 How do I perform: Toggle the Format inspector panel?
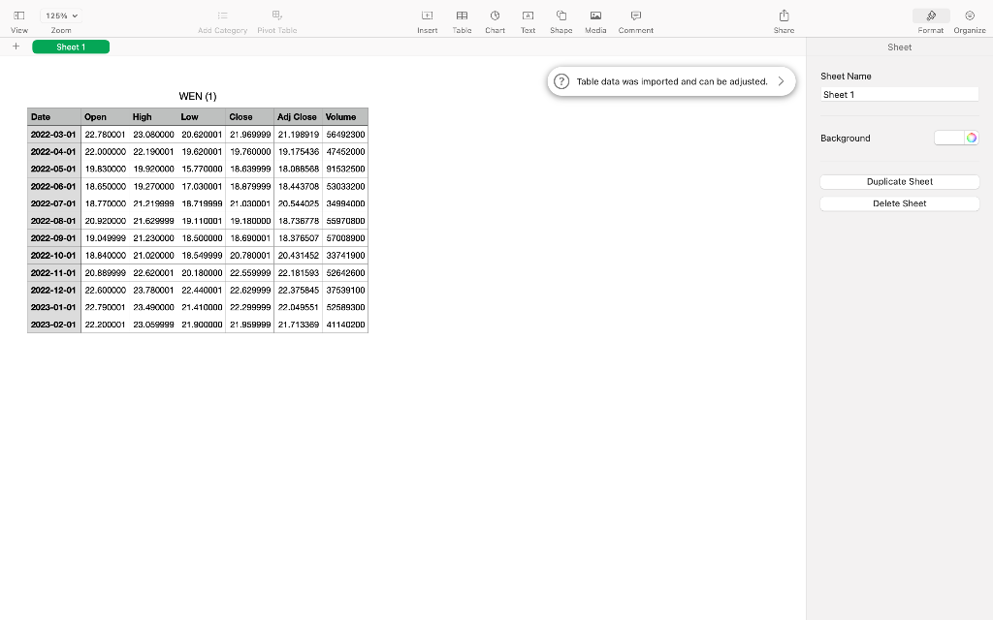click(931, 15)
